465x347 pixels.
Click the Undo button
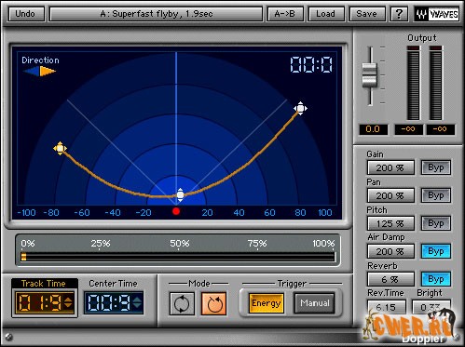[x=25, y=14]
